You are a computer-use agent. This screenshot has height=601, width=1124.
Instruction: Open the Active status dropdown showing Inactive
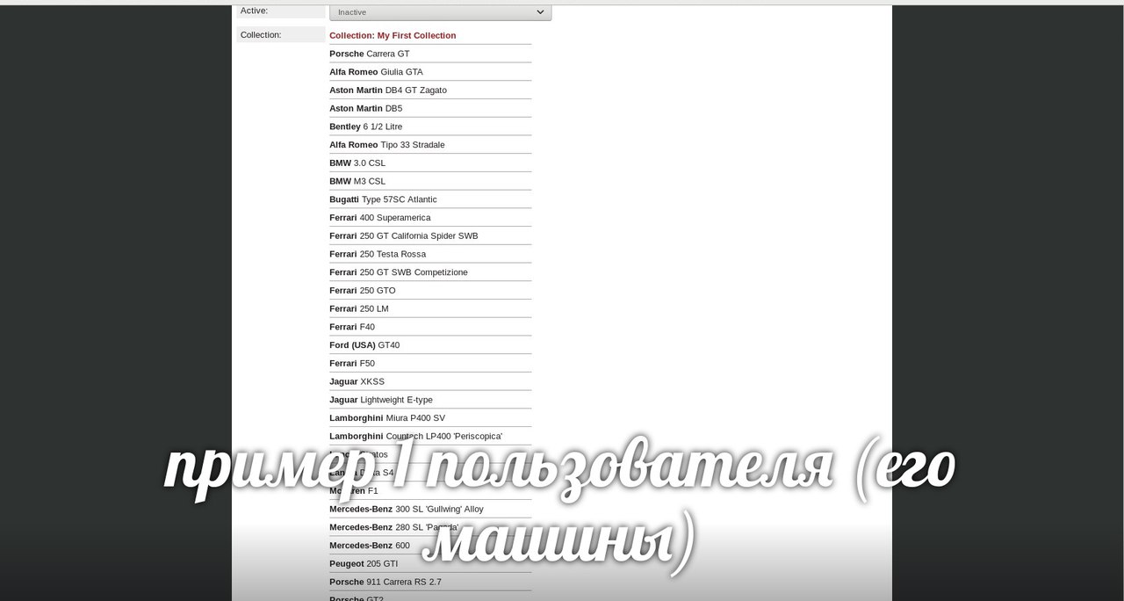[439, 12]
